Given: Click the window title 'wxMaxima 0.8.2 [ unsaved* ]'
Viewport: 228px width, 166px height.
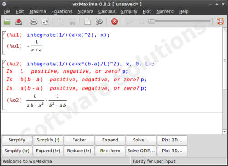Looking at the screenshot, I should pyautogui.click(x=107, y=4).
